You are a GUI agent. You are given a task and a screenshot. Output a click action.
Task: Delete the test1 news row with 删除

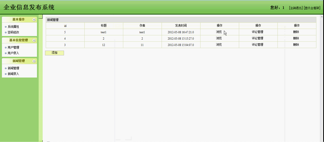click(296, 32)
